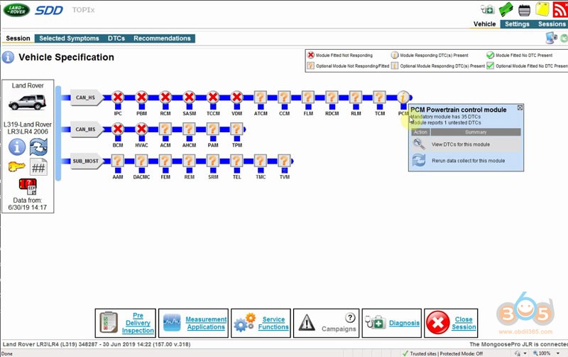Open Measurement Applications
This screenshot has width=568, height=357.
click(x=193, y=324)
